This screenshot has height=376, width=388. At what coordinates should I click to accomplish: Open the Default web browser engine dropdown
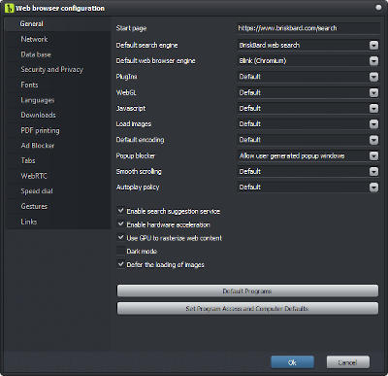pyautogui.click(x=373, y=61)
